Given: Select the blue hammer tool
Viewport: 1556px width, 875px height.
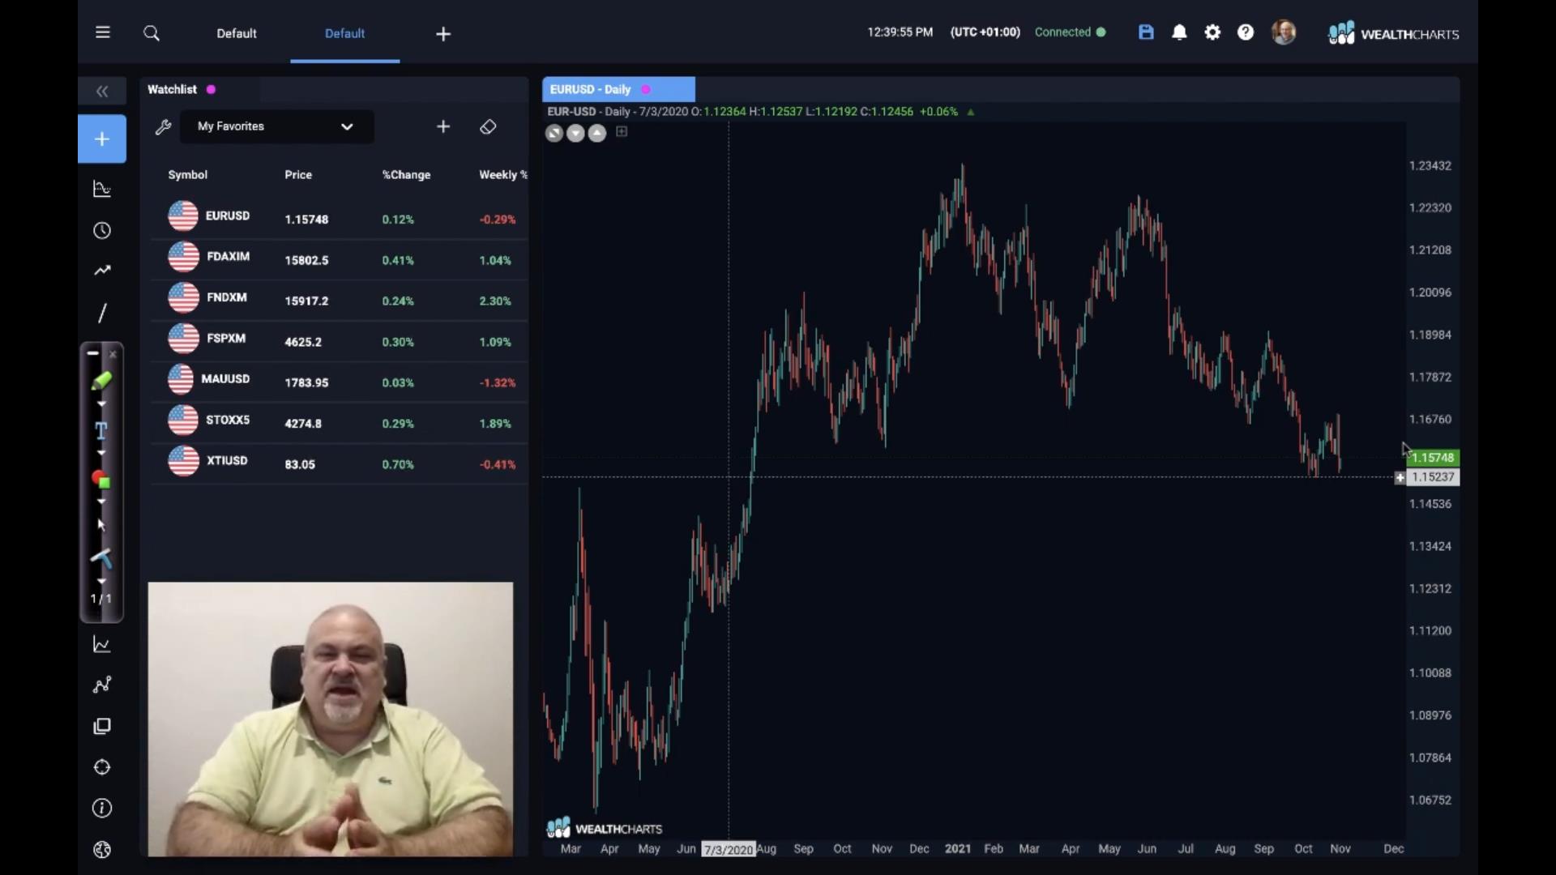Looking at the screenshot, I should [101, 558].
